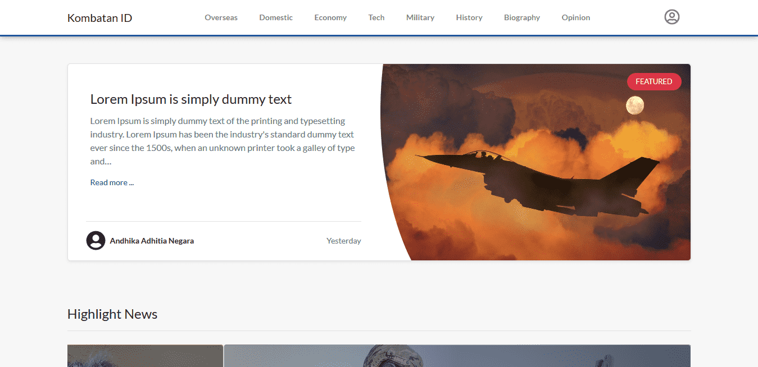Select the Domestic menu item
Image resolution: width=758 pixels, height=367 pixels.
click(276, 17)
